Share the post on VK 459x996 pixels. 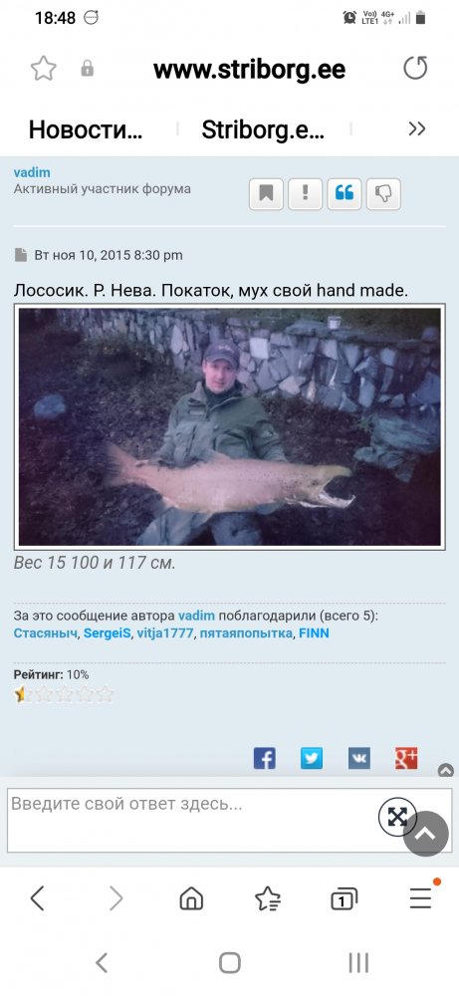(x=358, y=758)
